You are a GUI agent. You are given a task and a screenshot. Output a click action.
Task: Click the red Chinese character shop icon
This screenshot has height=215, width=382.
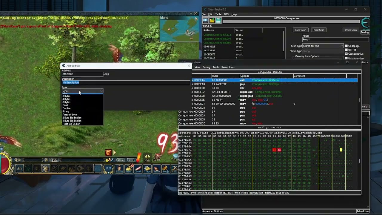click(x=108, y=153)
